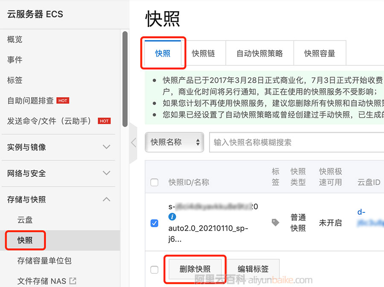Open 事件 in sidebar
This screenshot has width=384, height=287.
(15, 60)
